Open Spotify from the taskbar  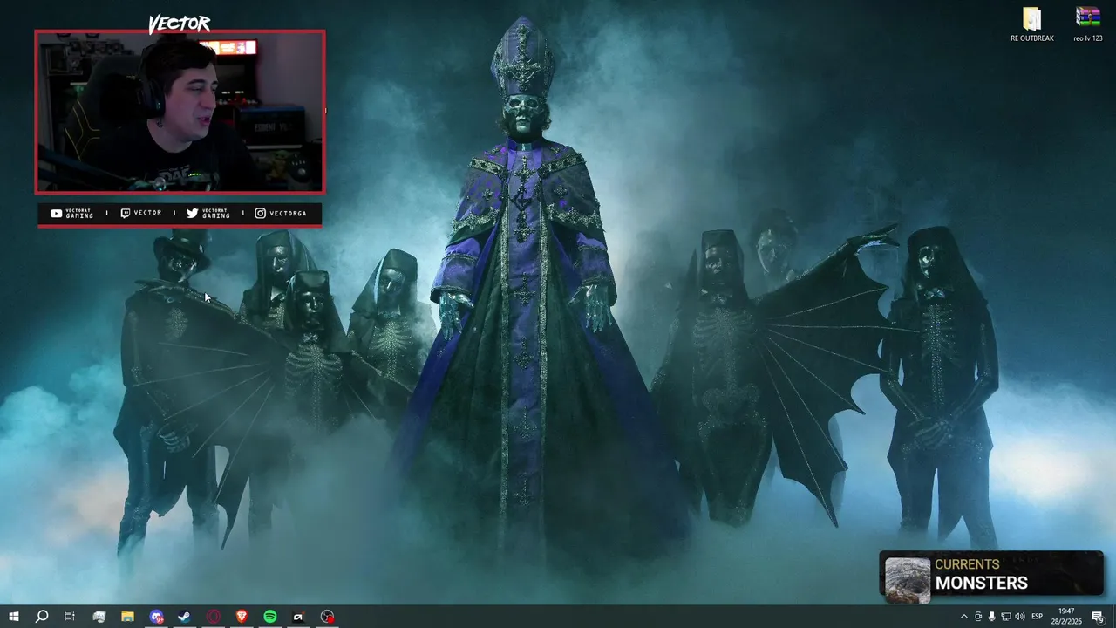(270, 617)
